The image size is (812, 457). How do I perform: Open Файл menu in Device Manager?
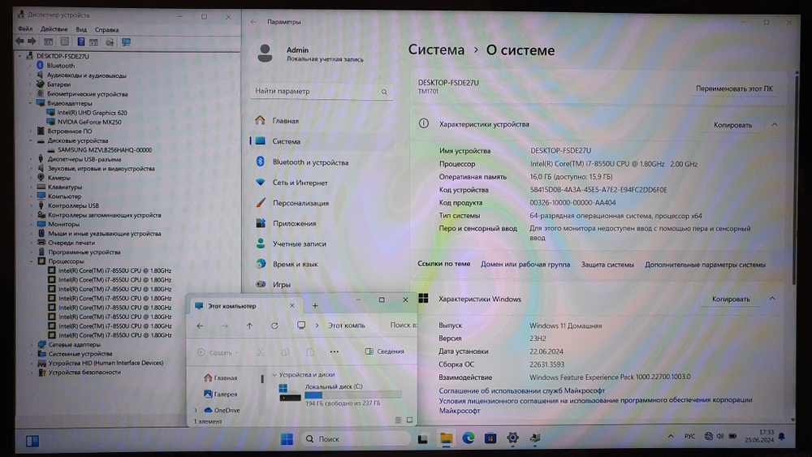tap(25, 29)
